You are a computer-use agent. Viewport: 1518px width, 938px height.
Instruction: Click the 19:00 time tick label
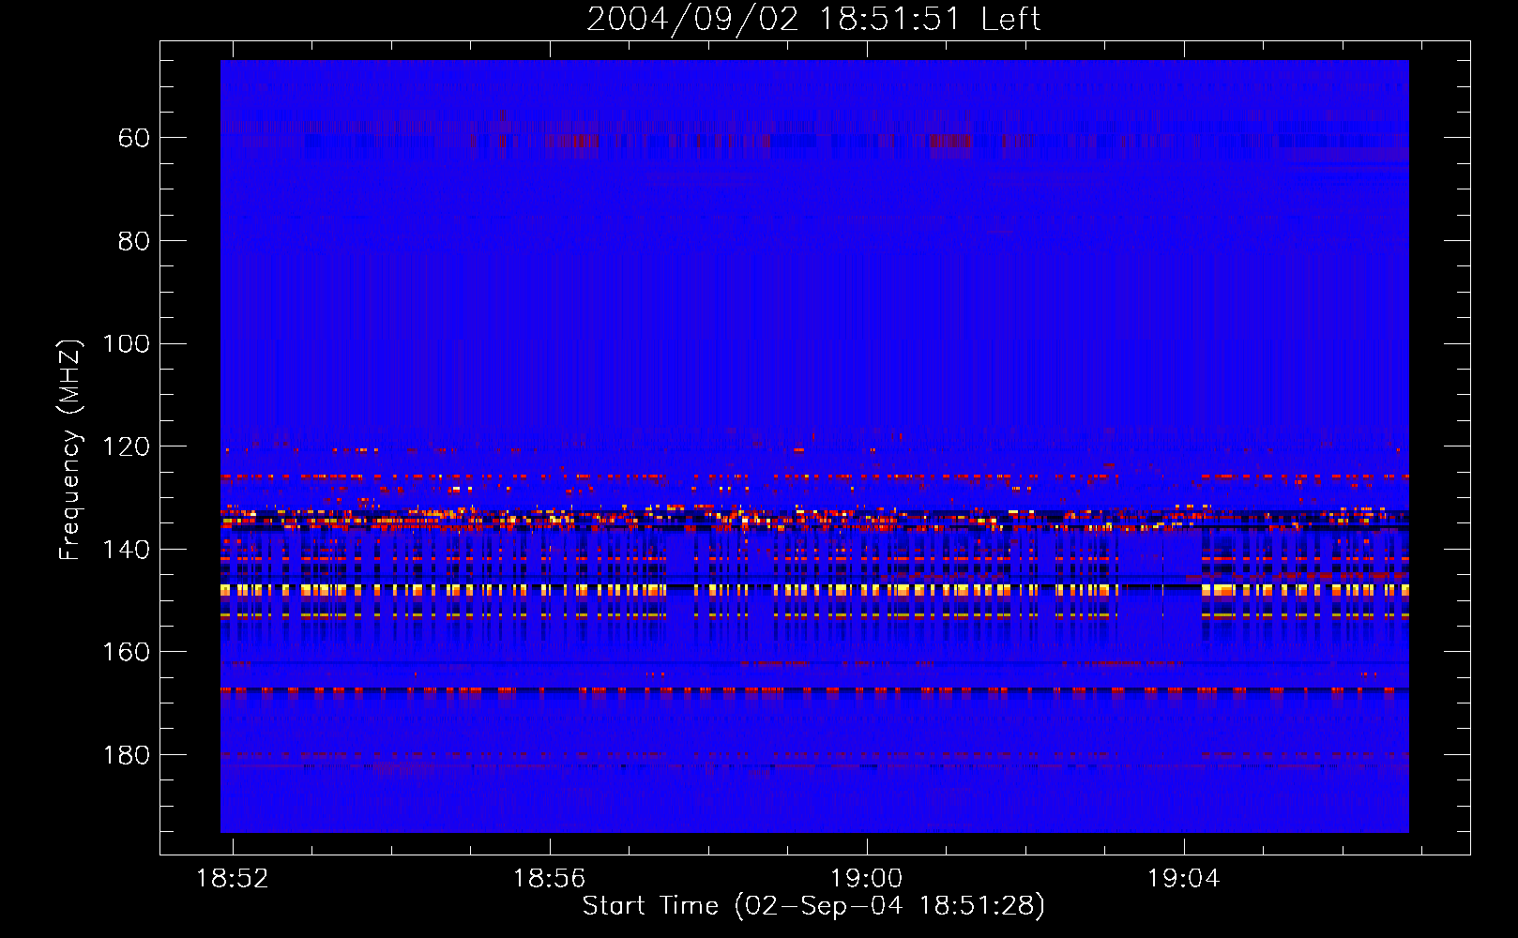click(866, 878)
